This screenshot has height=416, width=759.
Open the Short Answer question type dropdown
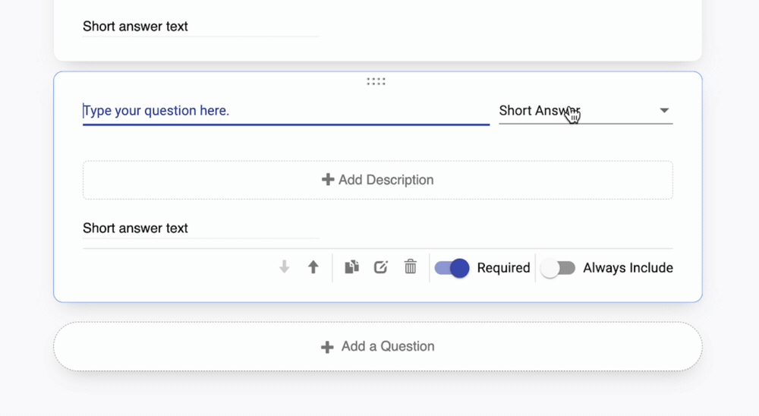[577, 111]
